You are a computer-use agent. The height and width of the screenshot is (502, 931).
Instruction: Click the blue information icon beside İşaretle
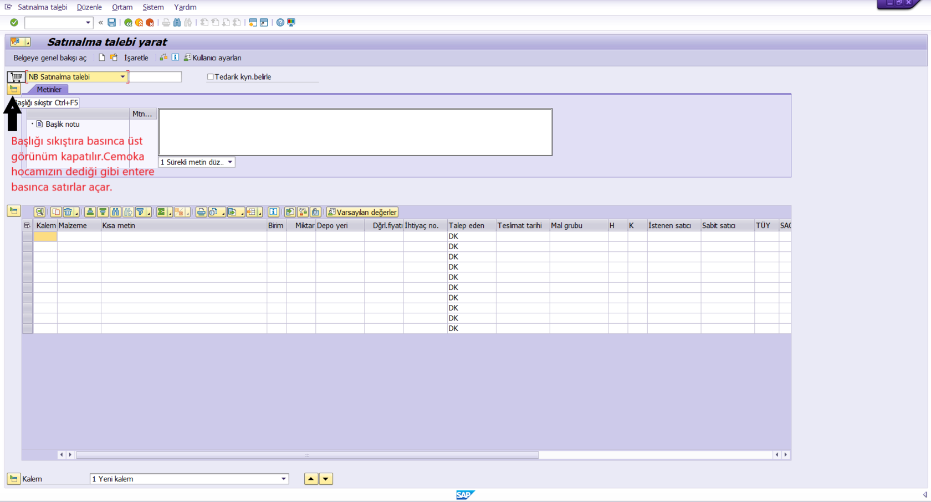click(175, 58)
